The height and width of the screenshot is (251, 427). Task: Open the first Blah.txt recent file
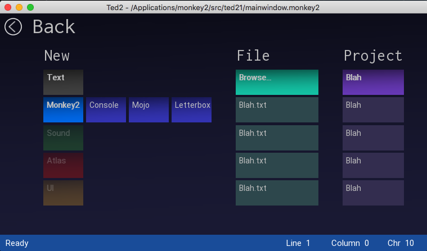[277, 109]
